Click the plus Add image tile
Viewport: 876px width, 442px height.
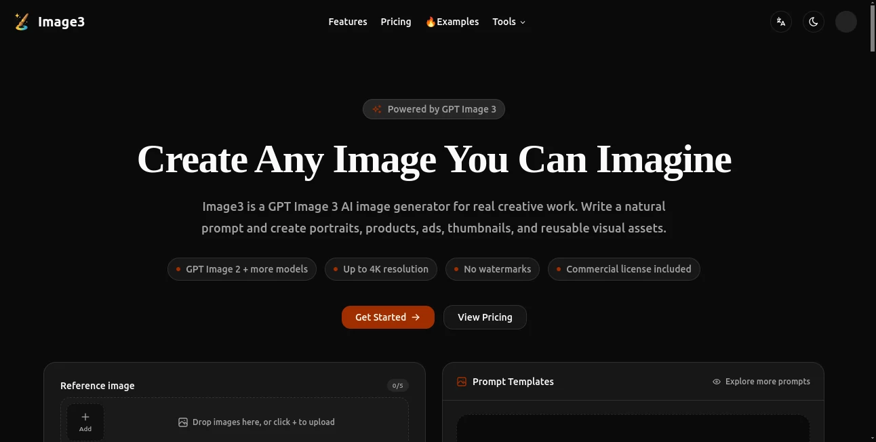pos(85,422)
